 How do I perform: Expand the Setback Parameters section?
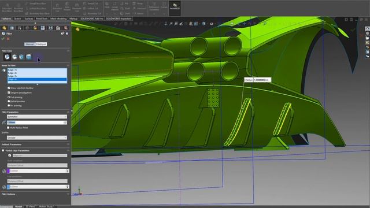coord(68,144)
